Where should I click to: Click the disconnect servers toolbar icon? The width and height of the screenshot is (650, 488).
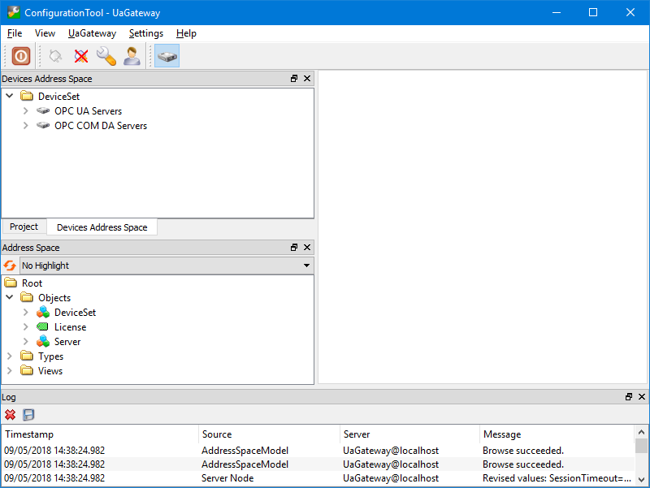80,56
